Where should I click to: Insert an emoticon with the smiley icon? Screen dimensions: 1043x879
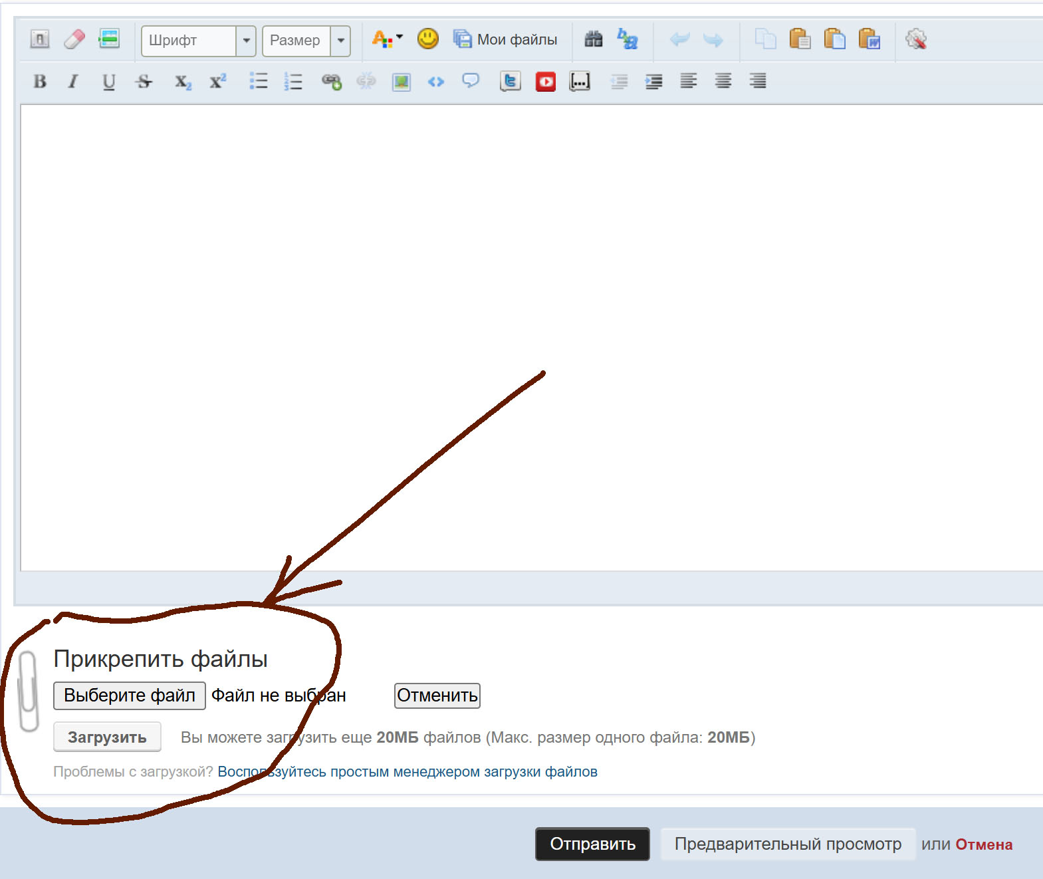[427, 39]
